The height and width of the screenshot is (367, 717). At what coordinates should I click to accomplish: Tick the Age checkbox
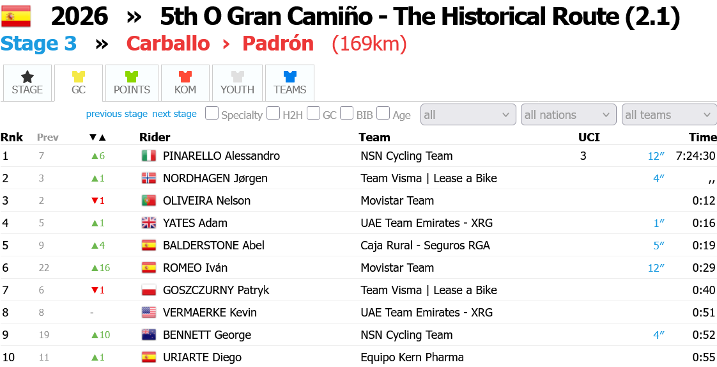click(x=383, y=114)
